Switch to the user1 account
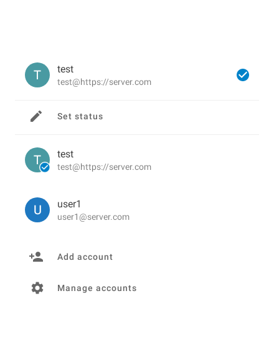Screen dimensions: 274x361 tap(137, 210)
